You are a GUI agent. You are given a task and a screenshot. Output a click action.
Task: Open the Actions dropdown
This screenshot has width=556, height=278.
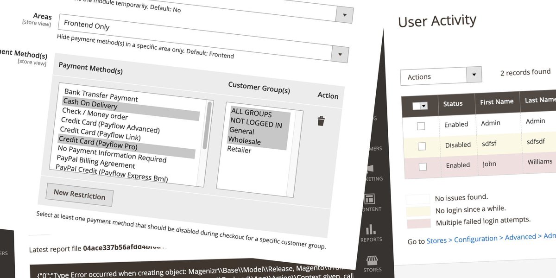[x=441, y=76]
